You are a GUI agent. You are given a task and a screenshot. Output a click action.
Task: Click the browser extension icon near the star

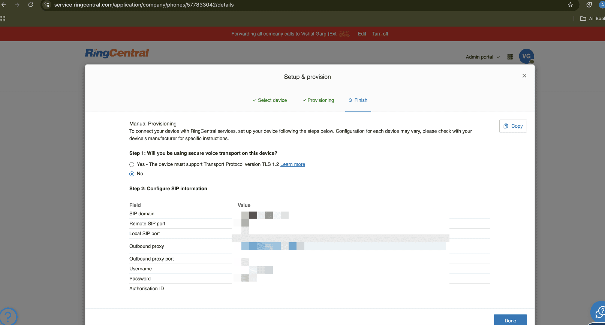point(589,5)
